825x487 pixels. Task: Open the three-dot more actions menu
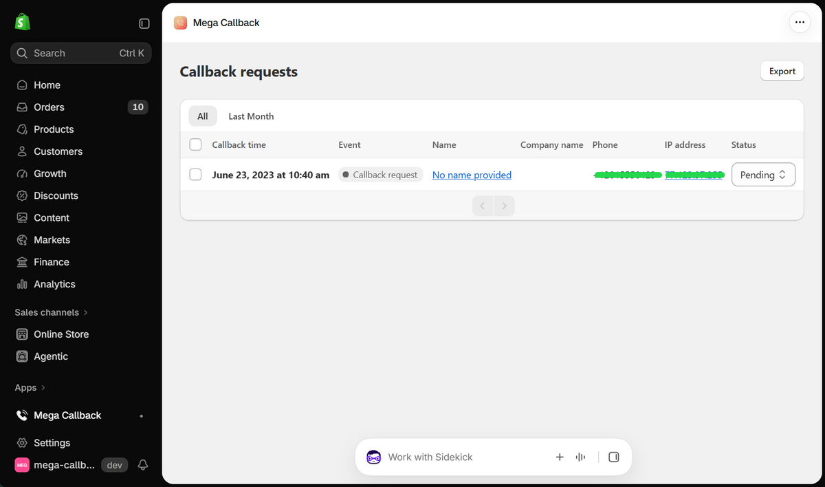tap(800, 22)
